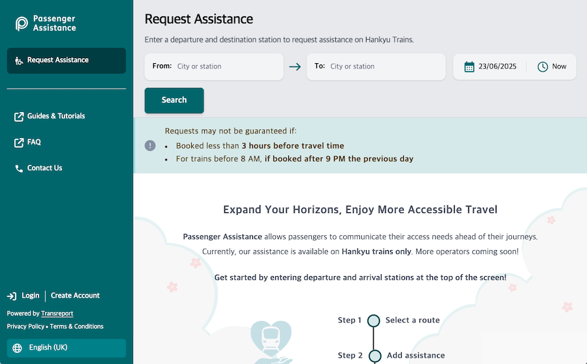Click Create Account
This screenshot has width=587, height=364.
[x=75, y=296]
